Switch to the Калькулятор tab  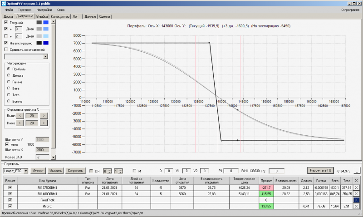point(60,16)
